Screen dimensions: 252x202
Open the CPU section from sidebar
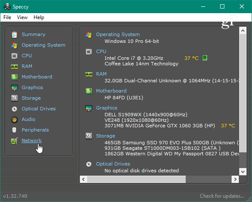tap(27, 56)
